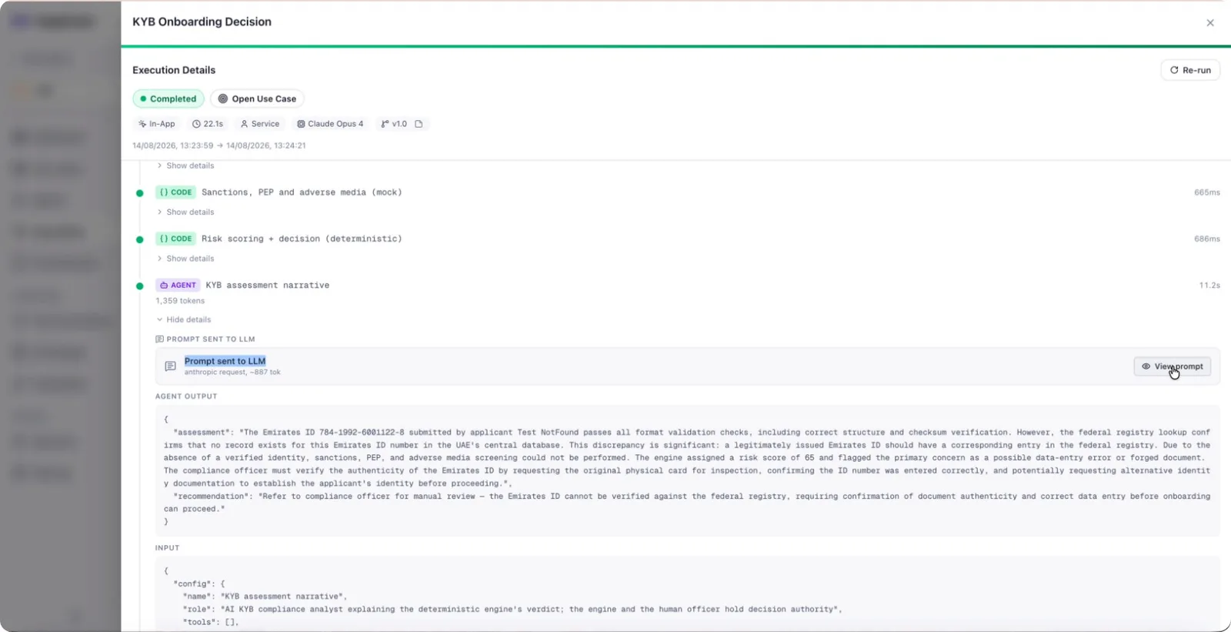Click the INPUT section label
Screen dimensions: 1231x632
point(167,548)
